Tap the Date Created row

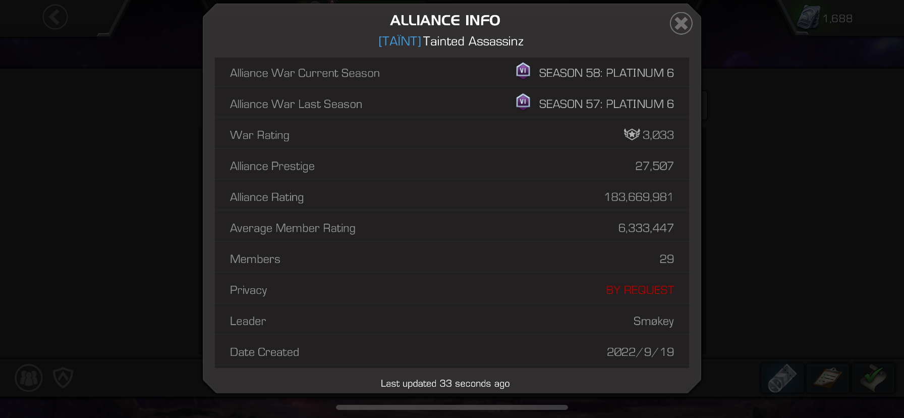[x=452, y=352]
